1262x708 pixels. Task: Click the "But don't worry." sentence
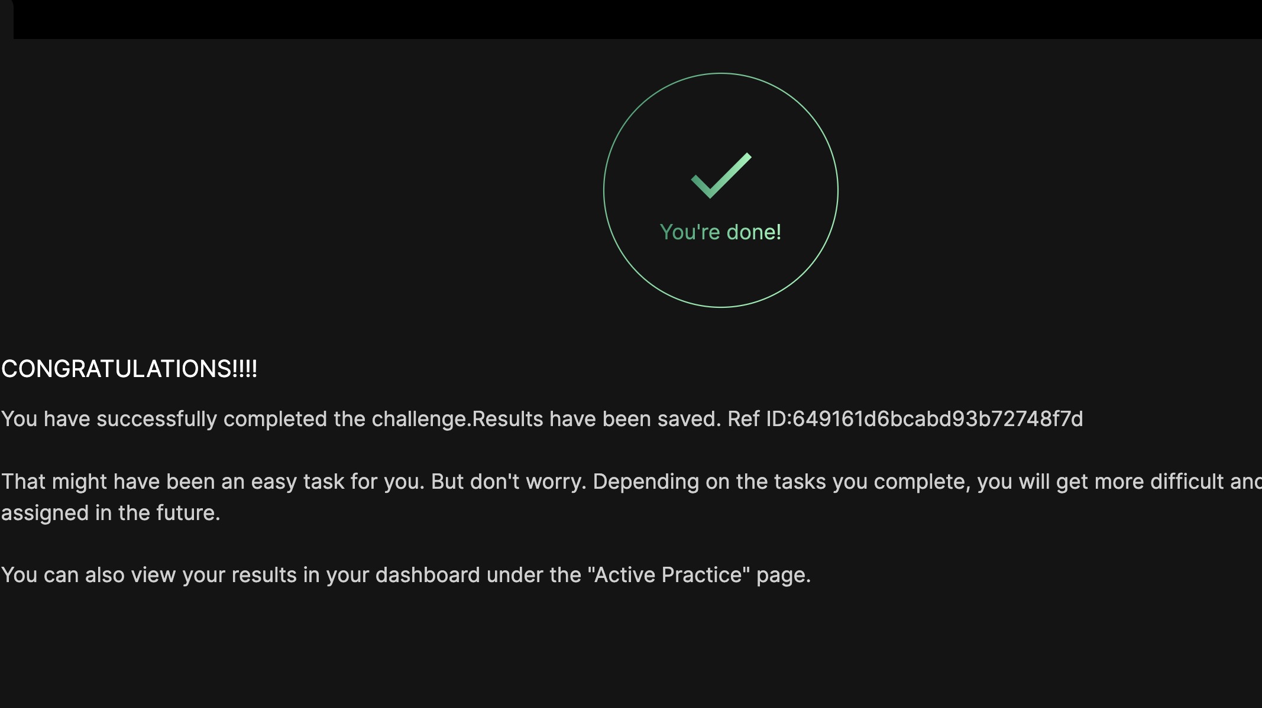tap(509, 482)
